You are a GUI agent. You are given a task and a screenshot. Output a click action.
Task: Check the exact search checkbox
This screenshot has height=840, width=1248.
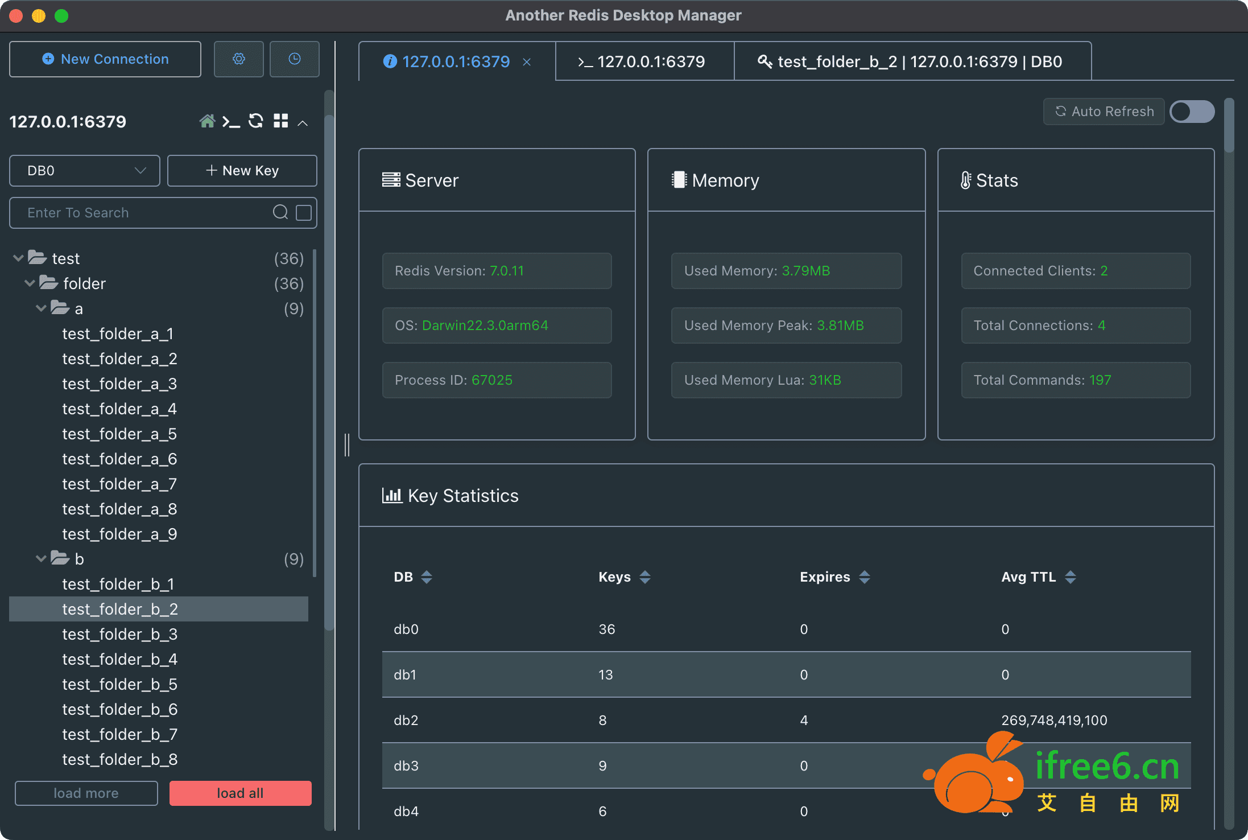304,212
